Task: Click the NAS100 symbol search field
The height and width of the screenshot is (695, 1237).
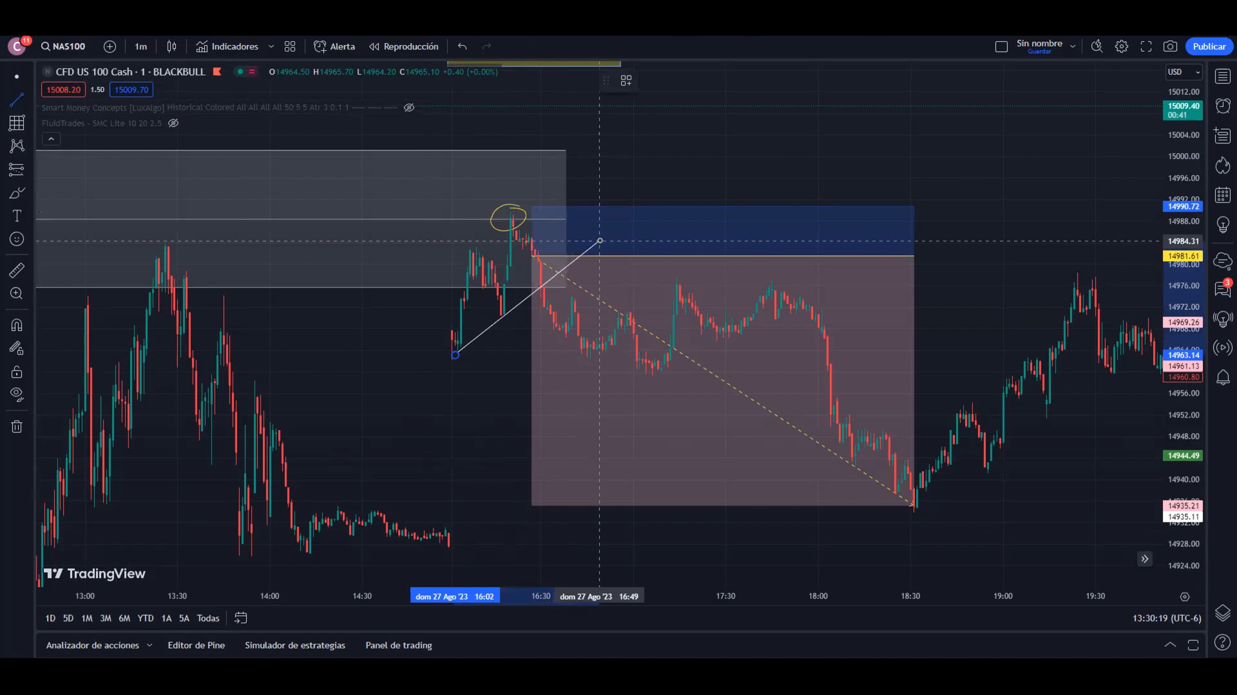Action: click(63, 46)
